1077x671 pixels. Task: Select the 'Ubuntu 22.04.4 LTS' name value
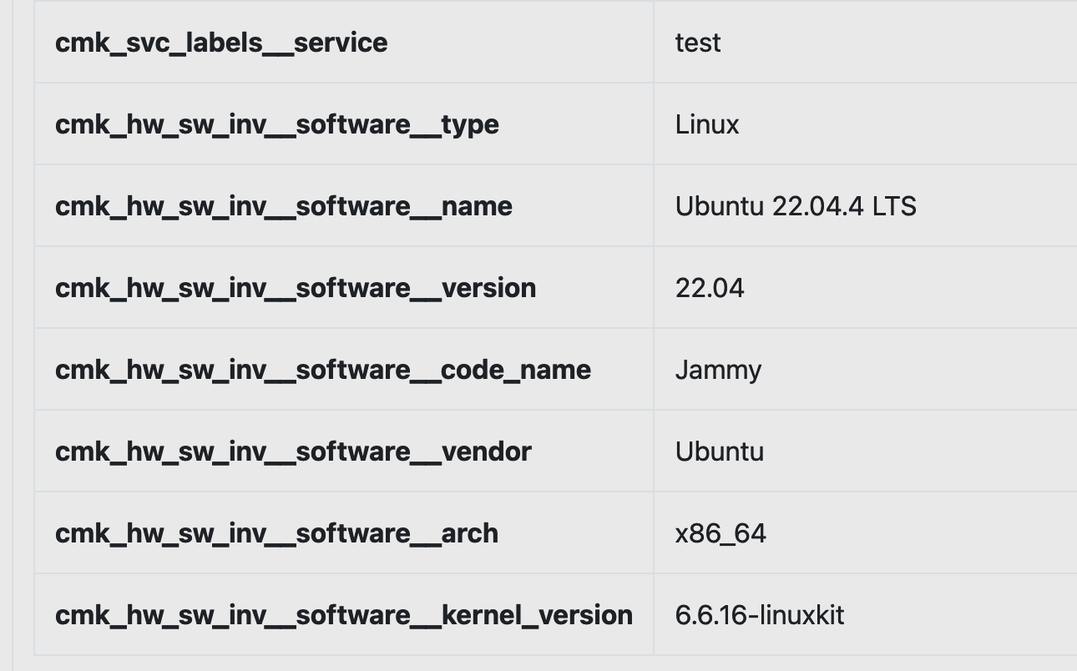pyautogui.click(x=796, y=206)
